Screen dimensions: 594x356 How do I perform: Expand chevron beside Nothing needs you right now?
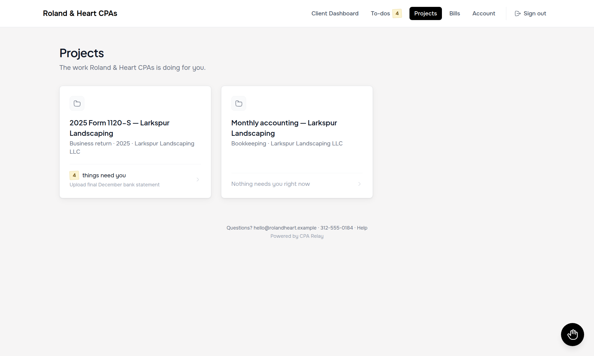[359, 184]
